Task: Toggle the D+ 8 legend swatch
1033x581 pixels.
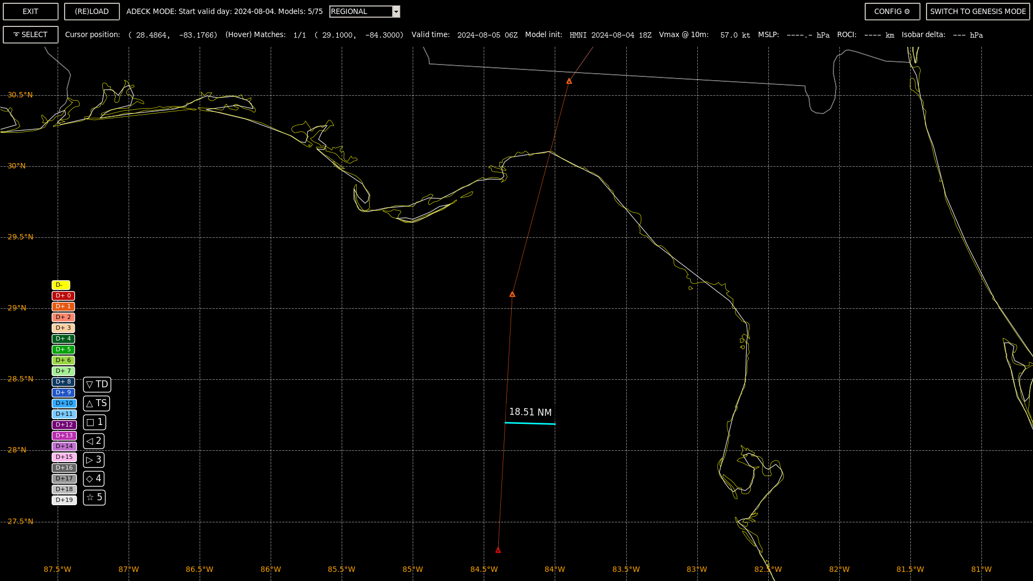Action: (x=63, y=382)
